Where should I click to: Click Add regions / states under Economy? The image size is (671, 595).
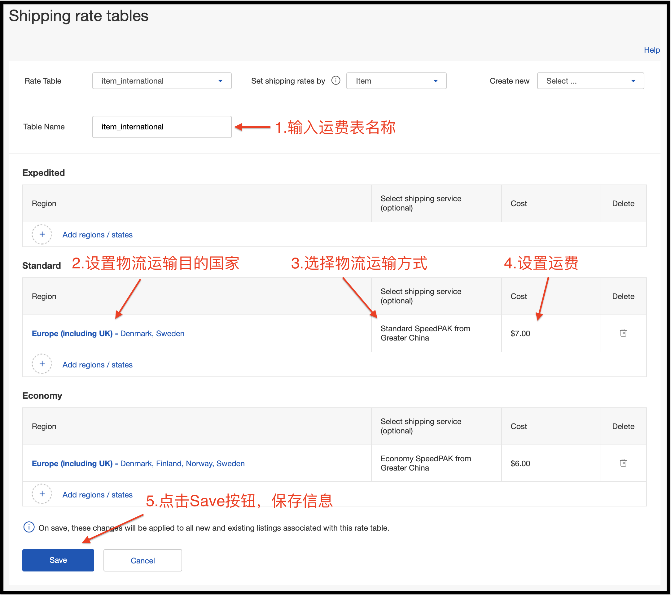tap(97, 494)
